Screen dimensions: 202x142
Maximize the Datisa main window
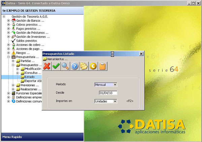coord(194,3)
